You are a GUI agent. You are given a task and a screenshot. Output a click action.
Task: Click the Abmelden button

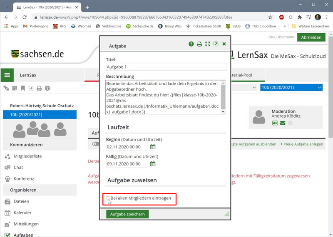pyautogui.click(x=311, y=37)
